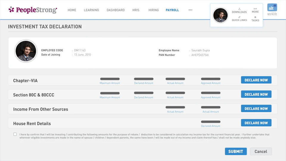Expand the navigation overflow ellipsis menu
This screenshot has width=286, height=161.
pyautogui.click(x=190, y=10)
